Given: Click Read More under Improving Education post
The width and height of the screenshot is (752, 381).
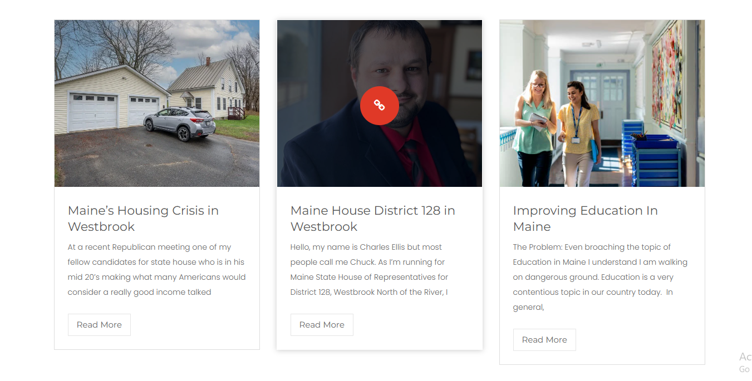Looking at the screenshot, I should click(x=544, y=340).
